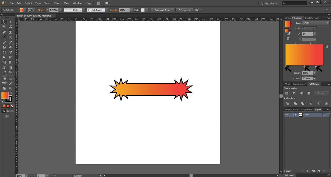Select the Eyedropper tool
This screenshot has width=331, height=177.
(4, 73)
